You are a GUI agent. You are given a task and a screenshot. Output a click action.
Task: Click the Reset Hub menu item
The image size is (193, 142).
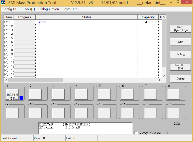click(70, 9)
